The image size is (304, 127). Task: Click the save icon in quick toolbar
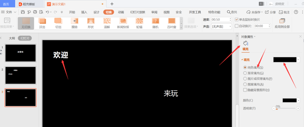click(23, 12)
